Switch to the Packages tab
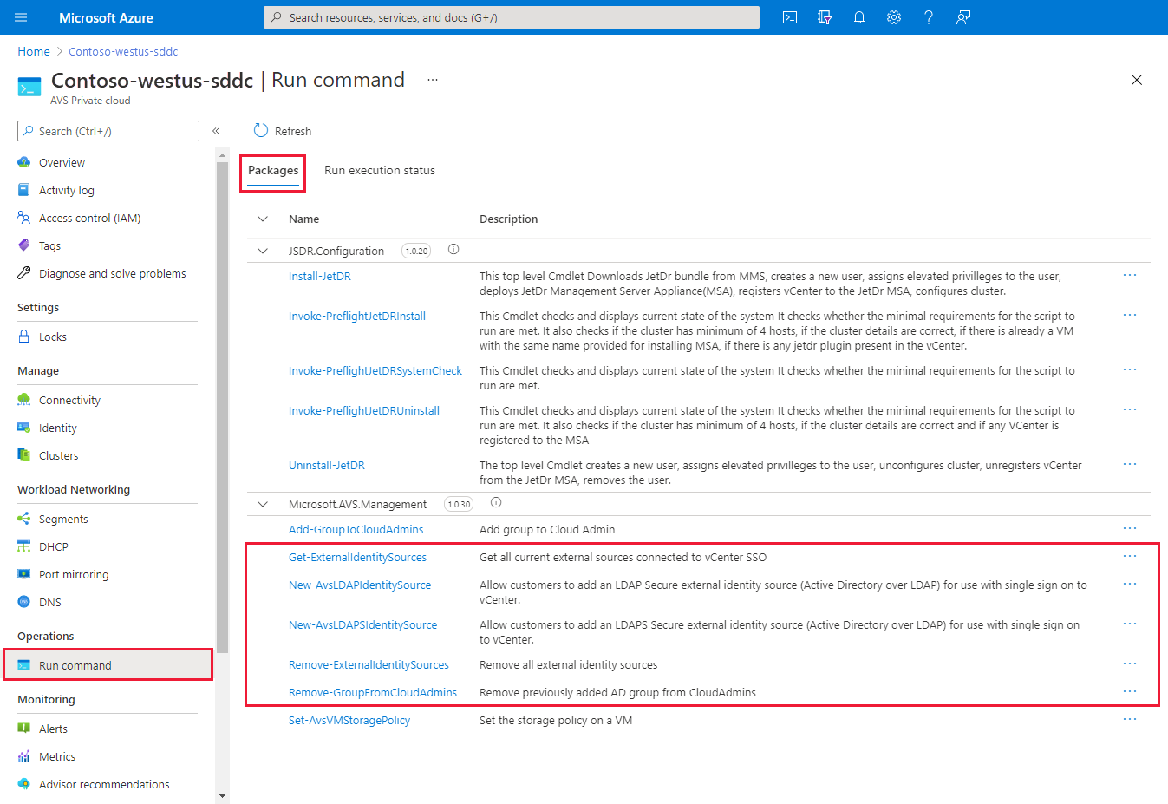The width and height of the screenshot is (1168, 804). click(x=273, y=171)
